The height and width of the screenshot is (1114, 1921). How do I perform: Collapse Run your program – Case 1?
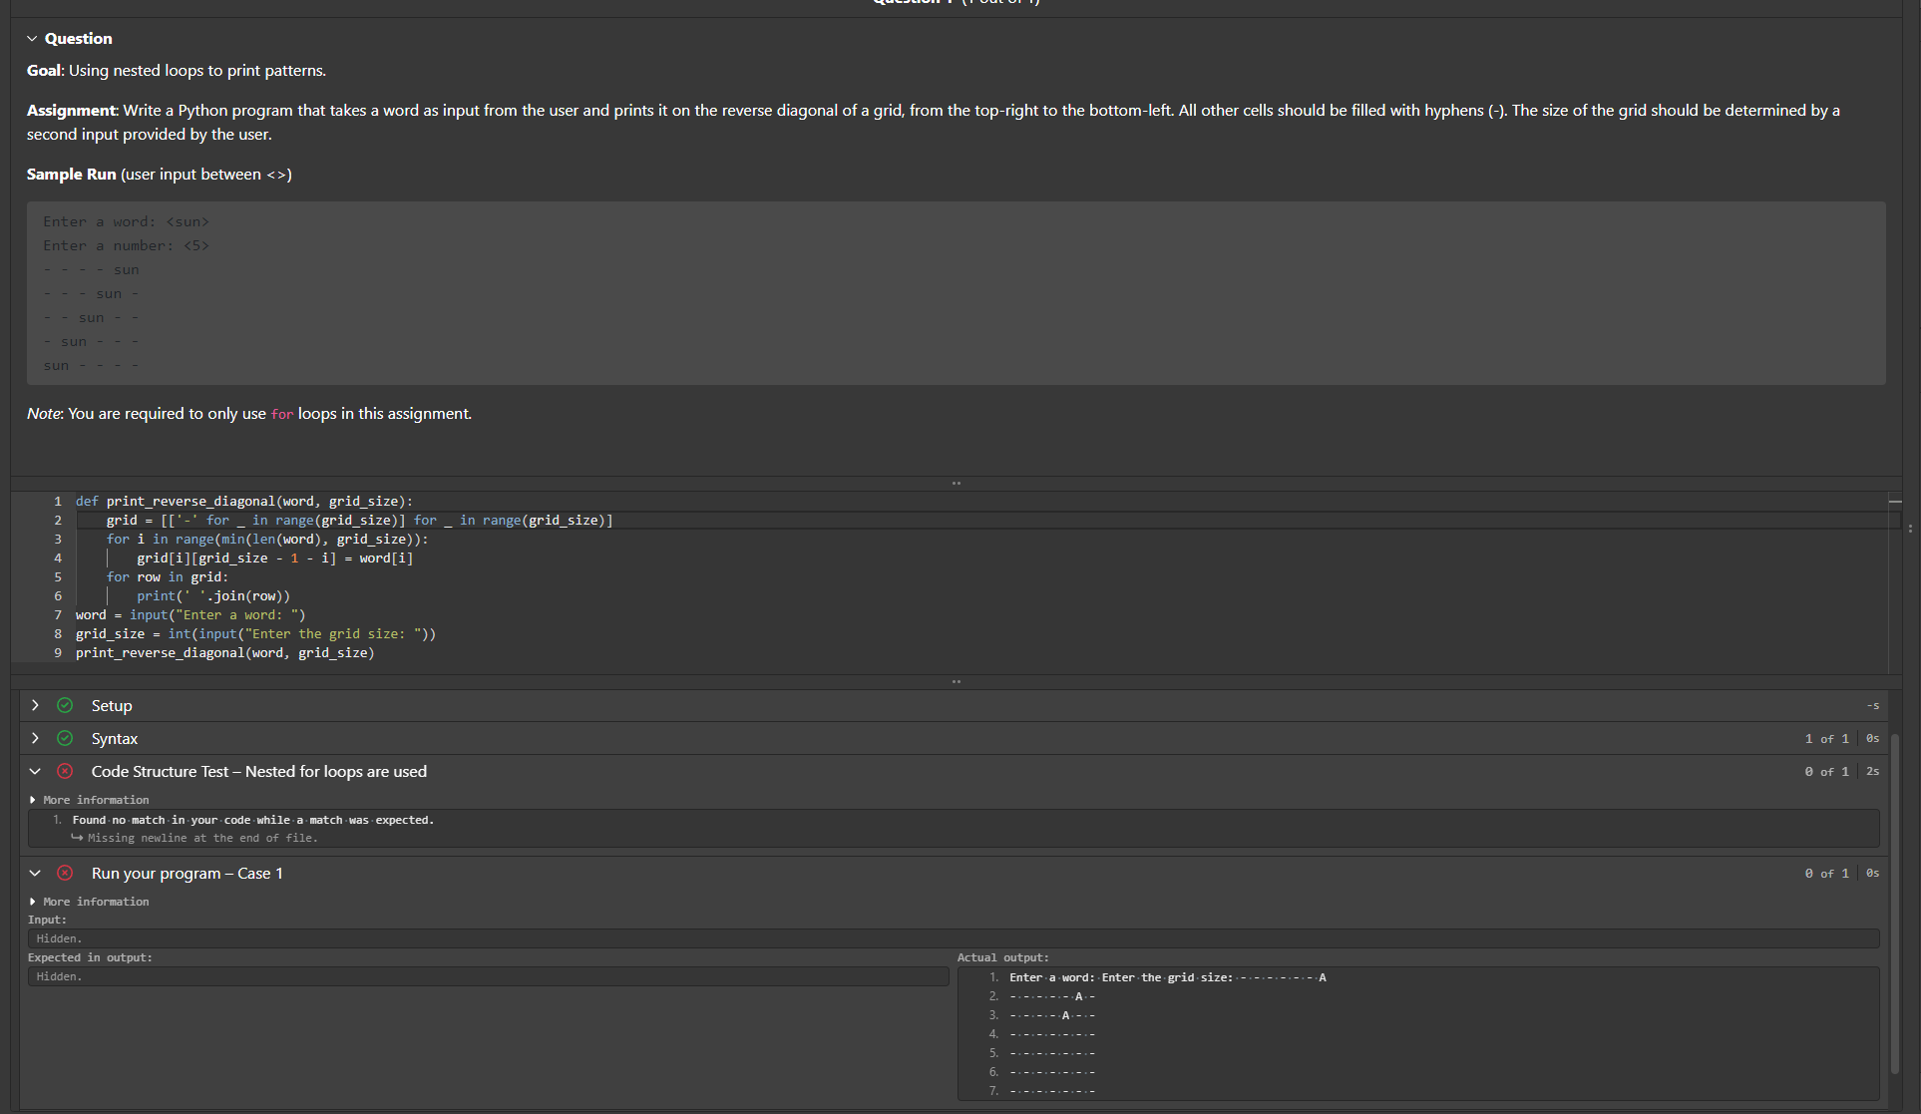(35, 873)
